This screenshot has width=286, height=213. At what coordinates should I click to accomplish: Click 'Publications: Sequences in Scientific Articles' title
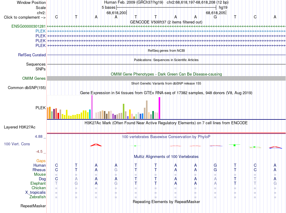(166, 60)
